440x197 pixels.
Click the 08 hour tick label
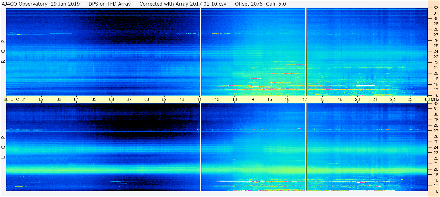[147, 99]
